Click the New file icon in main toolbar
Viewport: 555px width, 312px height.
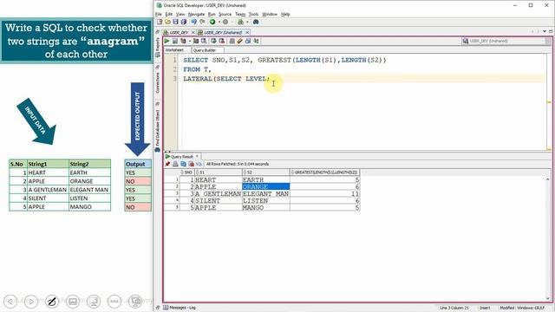click(x=160, y=22)
